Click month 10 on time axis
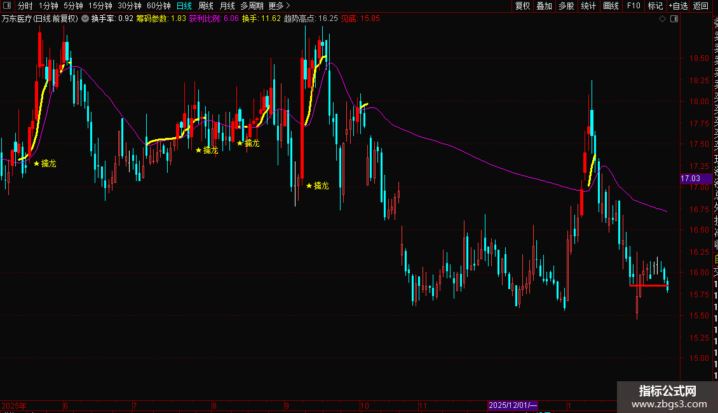 365,405
